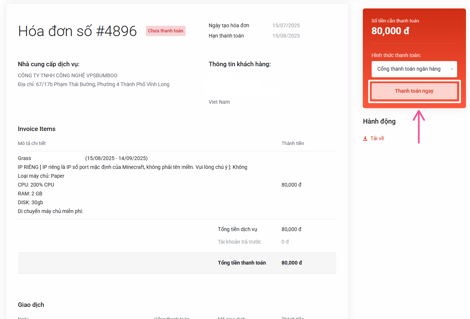Click the payment due date 15/08/2025

tap(286, 36)
